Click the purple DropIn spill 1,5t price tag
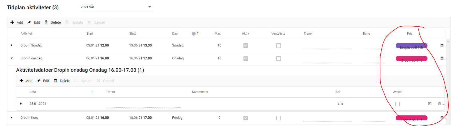451x126 pixels. (x=411, y=46)
